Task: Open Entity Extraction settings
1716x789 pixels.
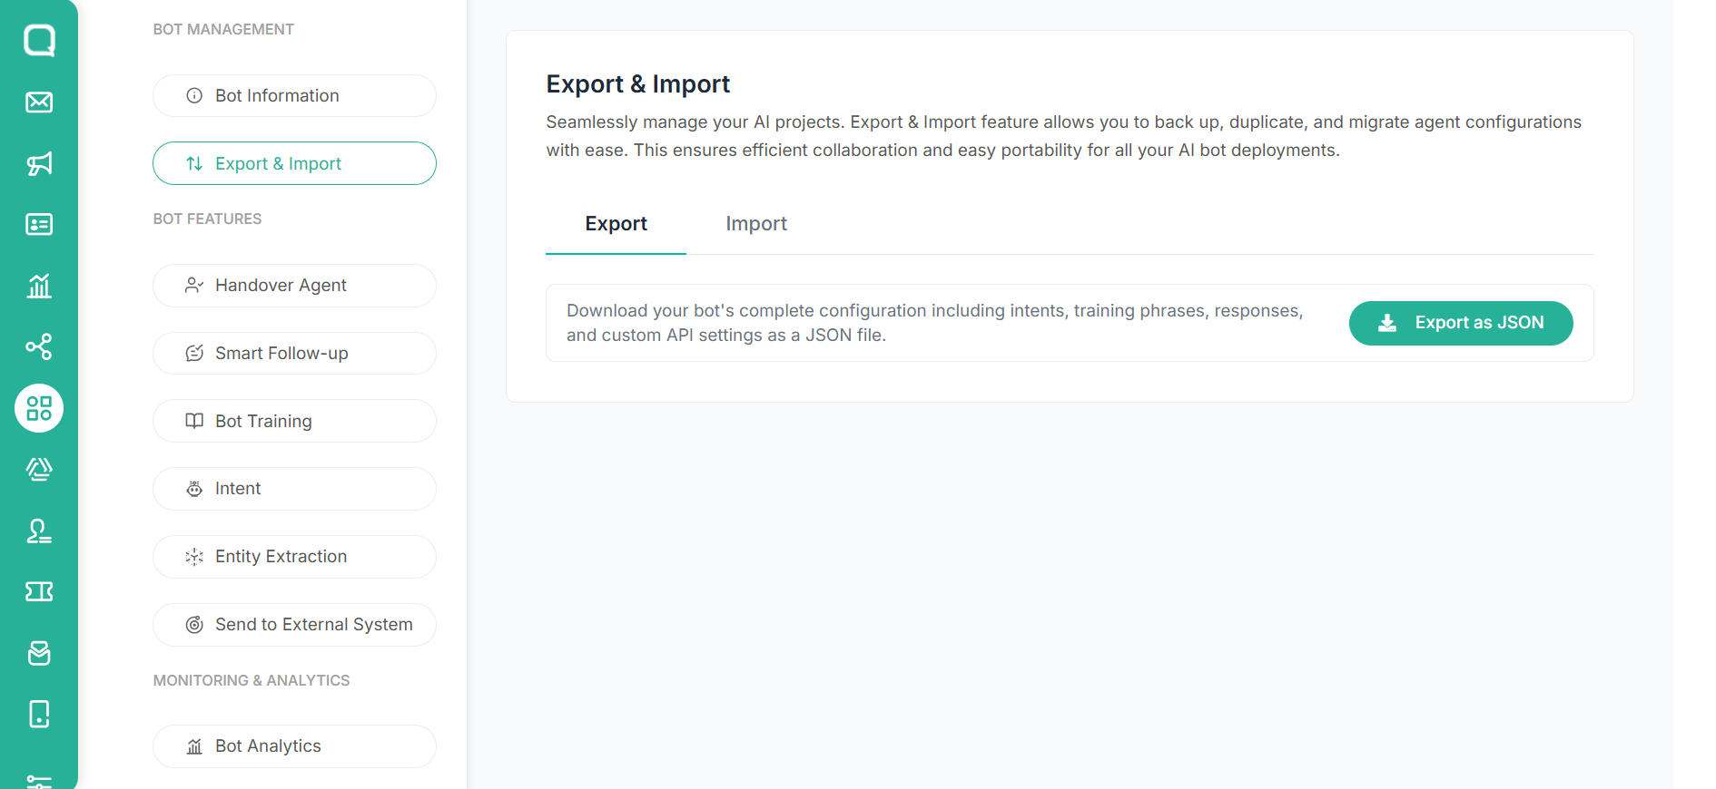Action: (294, 556)
